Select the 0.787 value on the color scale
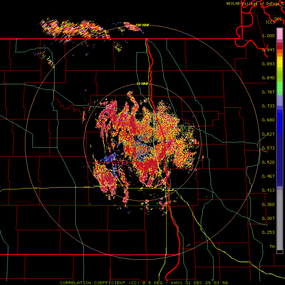This screenshot has width=285, height=285. click(x=268, y=92)
